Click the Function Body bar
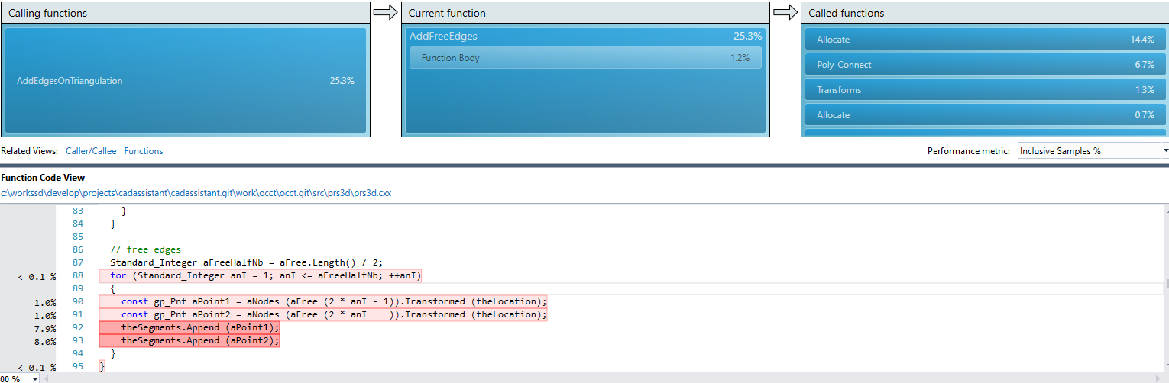This screenshot has width=1169, height=383. (x=585, y=58)
